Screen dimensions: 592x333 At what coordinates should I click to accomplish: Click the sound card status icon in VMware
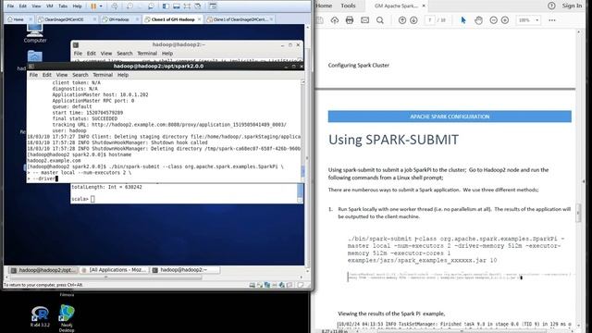tap(281, 285)
